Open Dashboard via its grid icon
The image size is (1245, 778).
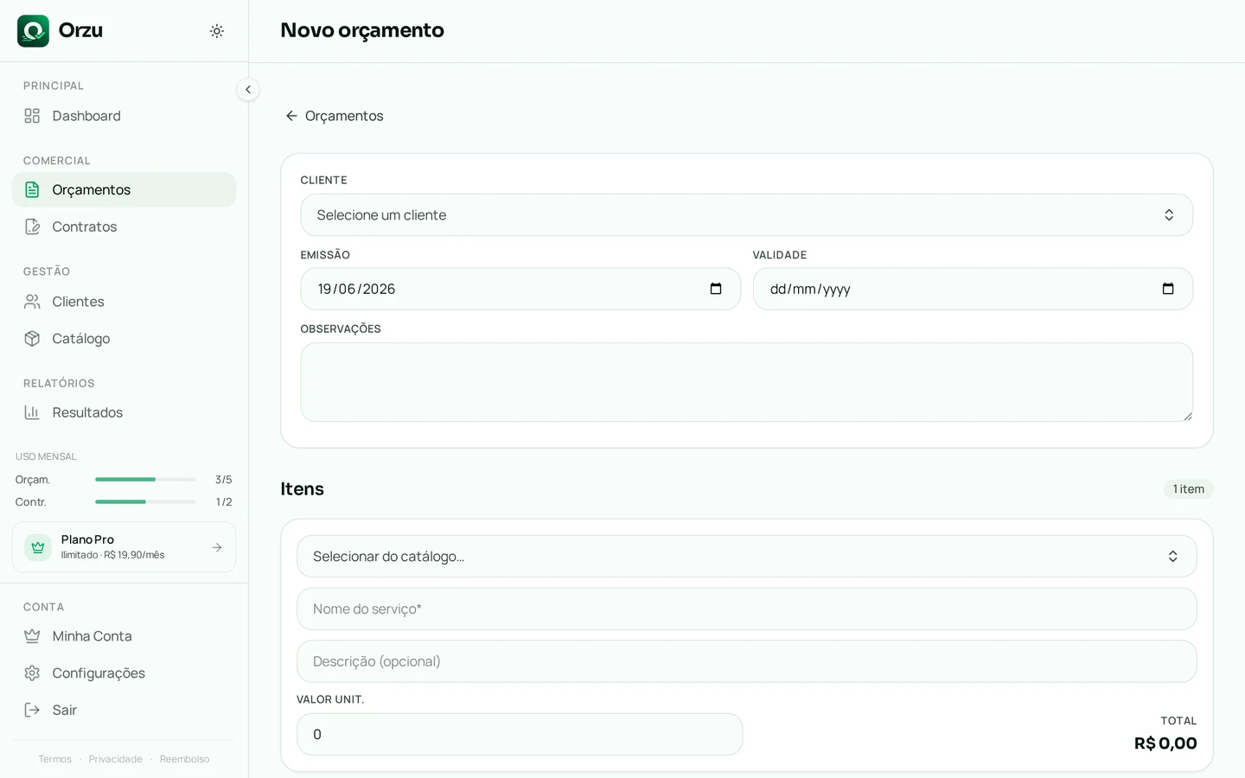[x=32, y=116]
